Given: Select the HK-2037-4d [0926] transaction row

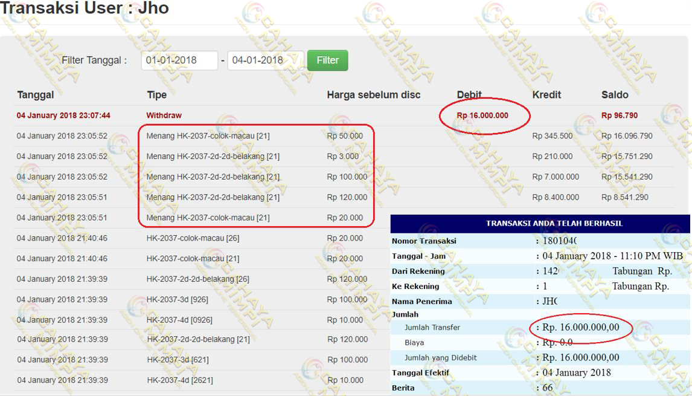Looking at the screenshot, I should click(x=179, y=320).
